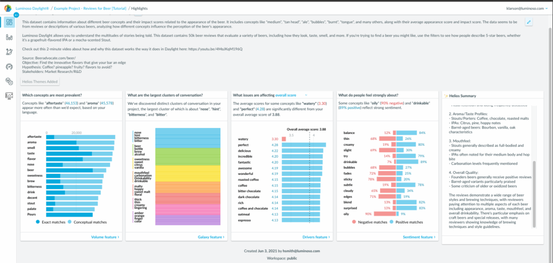The image size is (553, 263).
Task: Open the Galaxy feature sidebar icon
Action: pyautogui.click(x=9, y=52)
